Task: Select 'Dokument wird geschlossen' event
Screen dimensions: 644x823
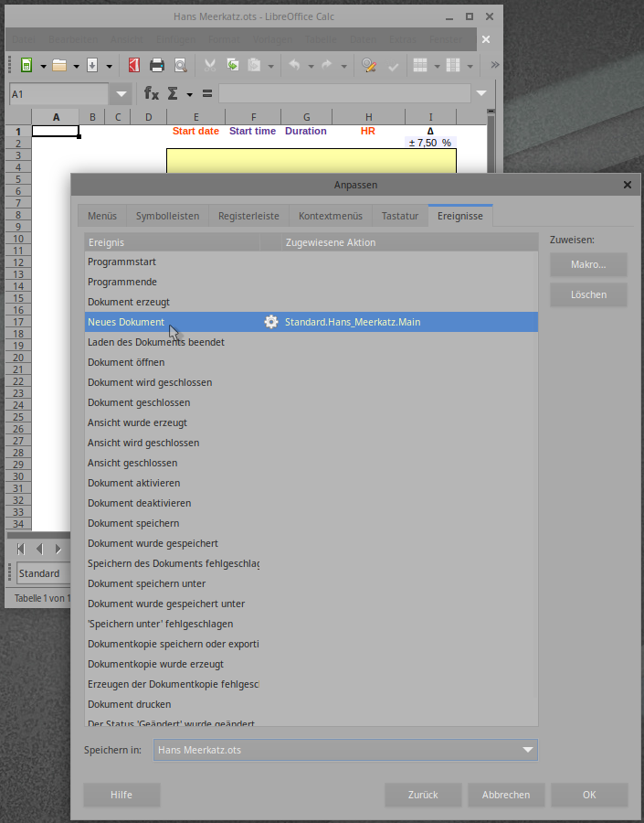Action: (x=311, y=382)
